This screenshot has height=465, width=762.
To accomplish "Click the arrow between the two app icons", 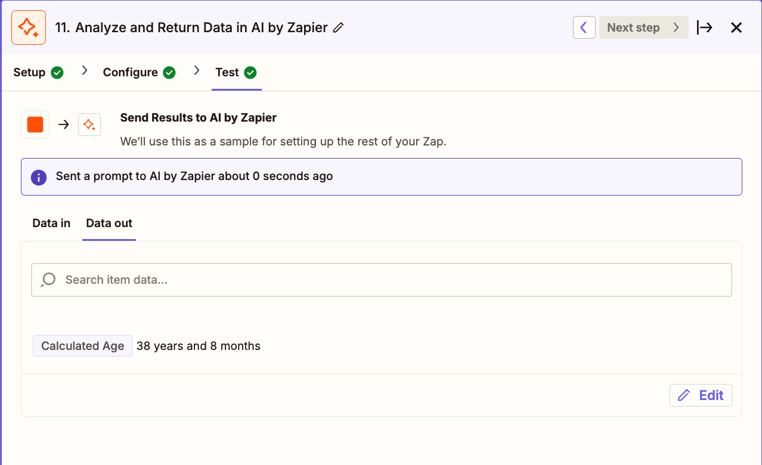I will pyautogui.click(x=64, y=125).
